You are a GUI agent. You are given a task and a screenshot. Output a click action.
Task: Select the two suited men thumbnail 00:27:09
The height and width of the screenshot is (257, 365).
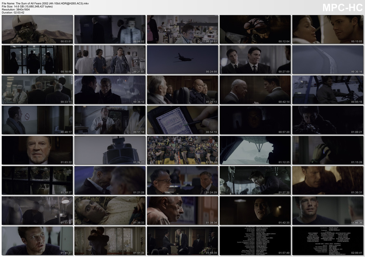pos(255,59)
